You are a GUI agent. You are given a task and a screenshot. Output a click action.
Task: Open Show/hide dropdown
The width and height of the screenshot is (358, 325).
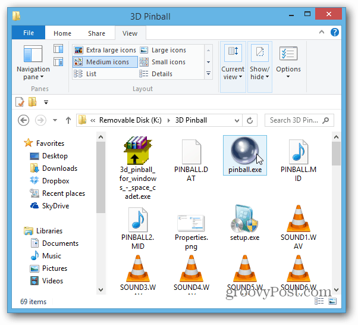click(260, 67)
